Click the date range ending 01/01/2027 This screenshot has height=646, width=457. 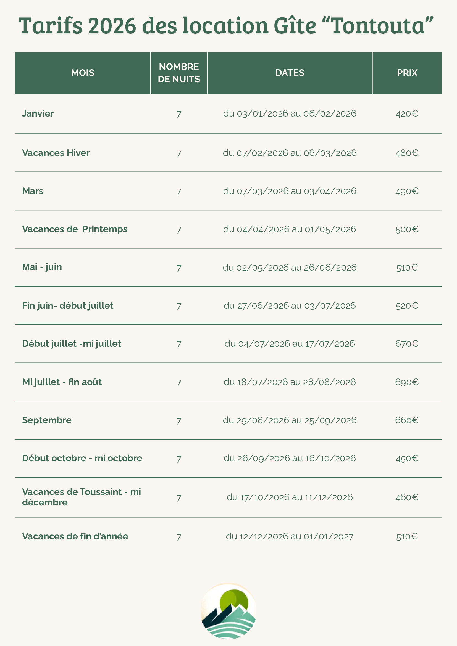coord(290,537)
